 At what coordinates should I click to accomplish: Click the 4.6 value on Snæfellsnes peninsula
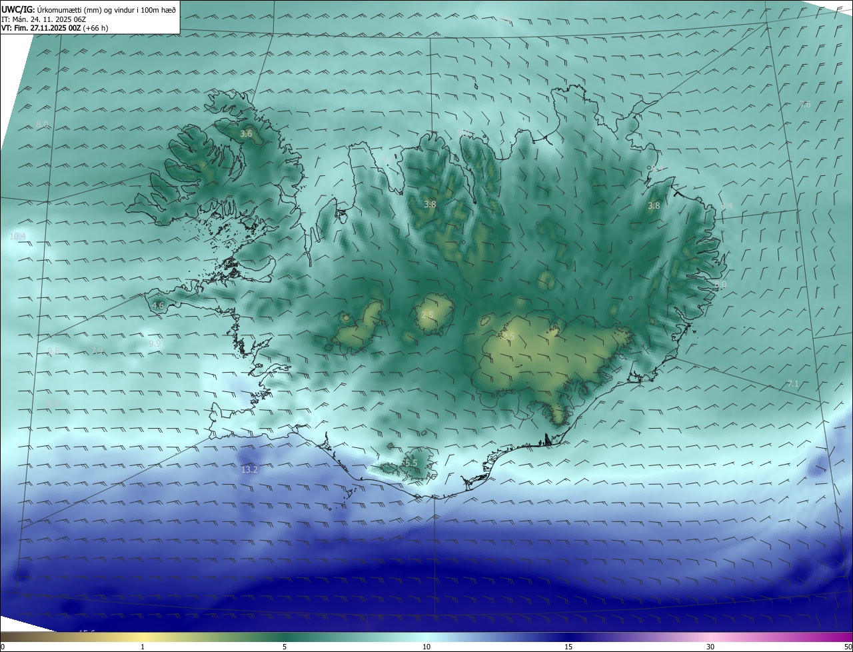tap(158, 306)
